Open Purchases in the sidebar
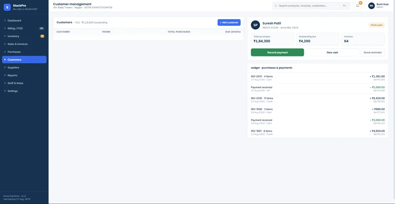The image size is (395, 204). tap(24, 52)
